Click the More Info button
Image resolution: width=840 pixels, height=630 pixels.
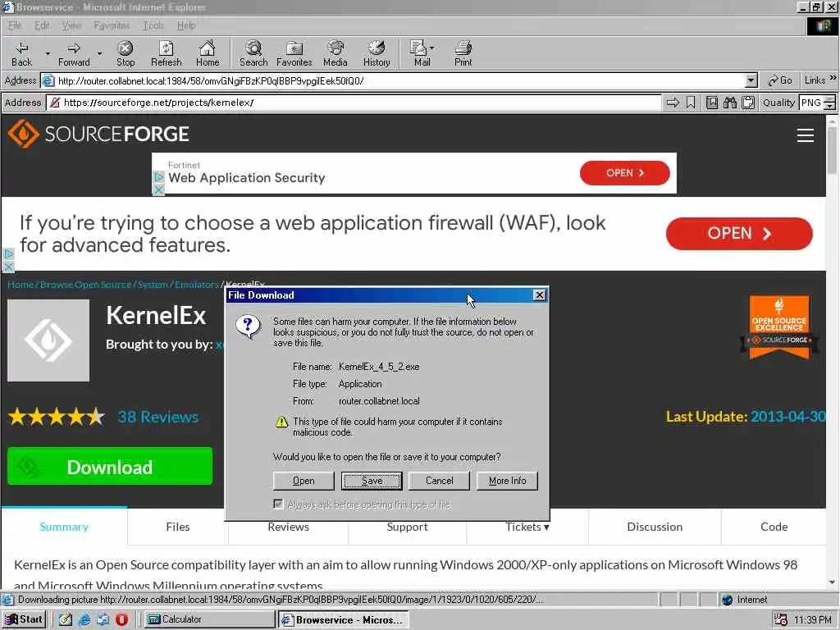pyautogui.click(x=507, y=481)
